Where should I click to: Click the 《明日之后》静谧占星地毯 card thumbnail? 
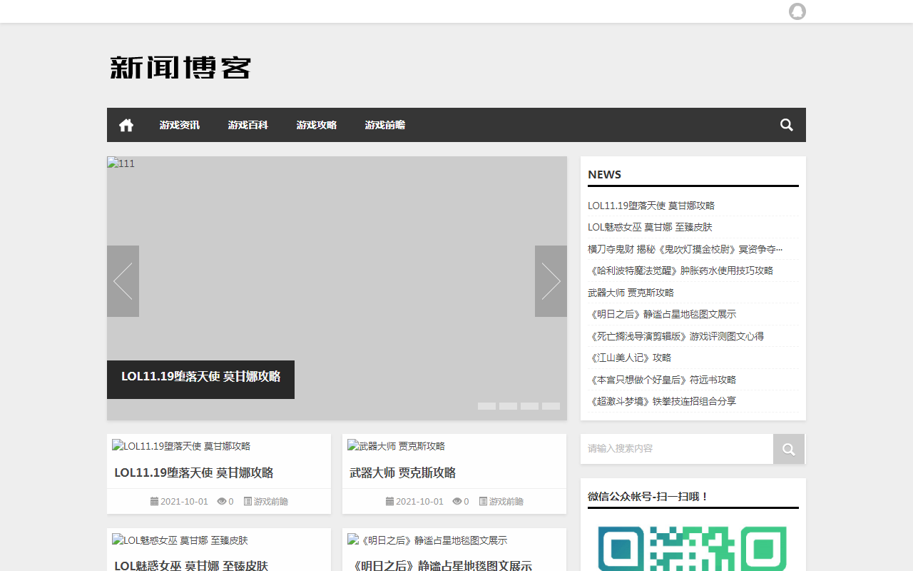[427, 540]
